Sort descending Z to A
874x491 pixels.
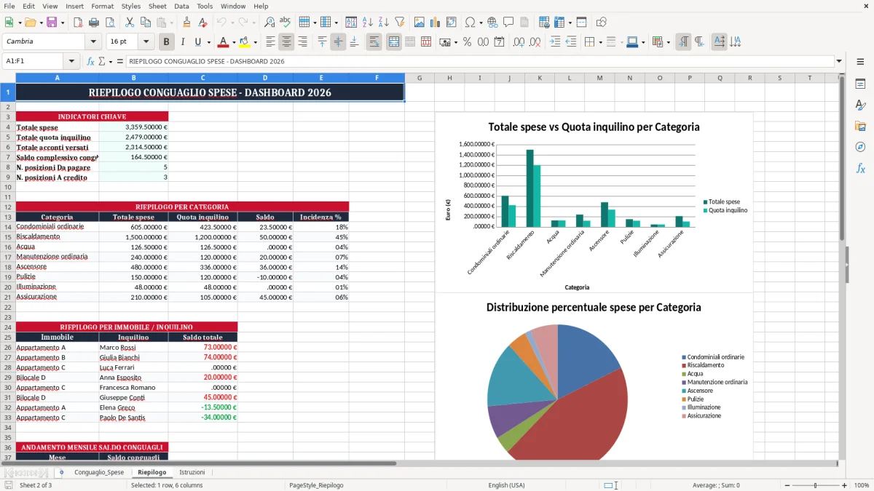point(383,23)
